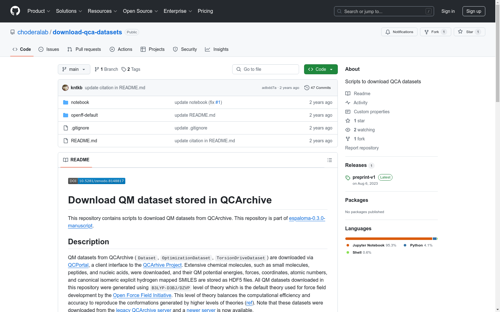Screen dimensions: 500x312
Task: Click the Notifications button
Action: (x=399, y=32)
